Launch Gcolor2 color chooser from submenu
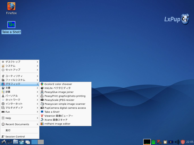The height and width of the screenshot is (145, 194). [x=65, y=84]
